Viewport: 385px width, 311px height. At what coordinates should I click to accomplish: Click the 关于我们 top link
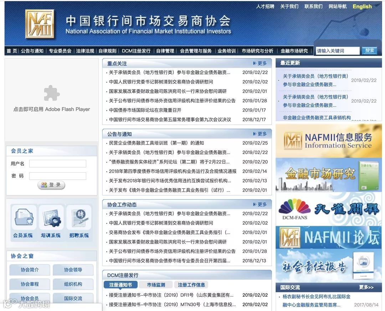click(x=289, y=6)
